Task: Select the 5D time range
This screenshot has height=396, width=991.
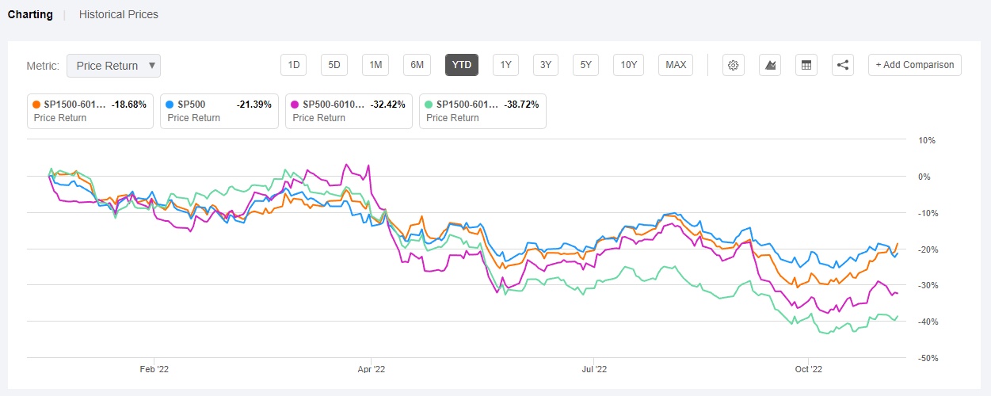Action: pos(334,65)
